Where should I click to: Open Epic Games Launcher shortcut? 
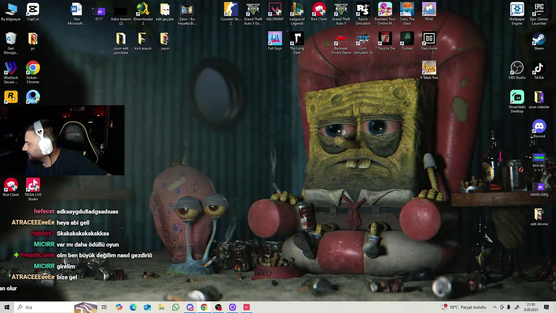click(x=539, y=14)
